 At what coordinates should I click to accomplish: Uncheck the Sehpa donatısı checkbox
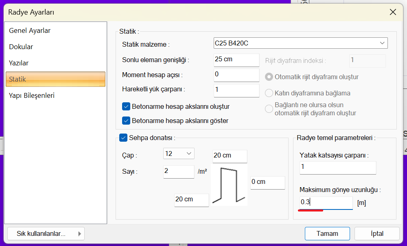(x=123, y=138)
